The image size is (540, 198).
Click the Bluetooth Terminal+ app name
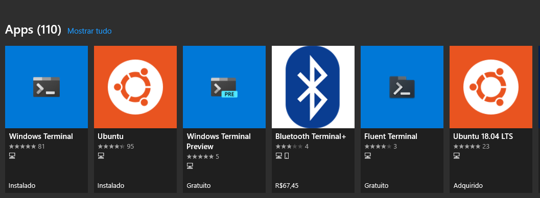(x=311, y=136)
